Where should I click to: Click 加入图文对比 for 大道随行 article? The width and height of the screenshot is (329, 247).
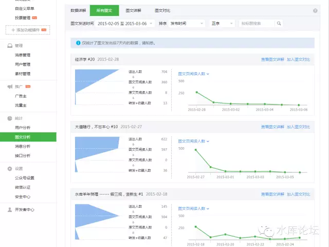(x=298, y=127)
